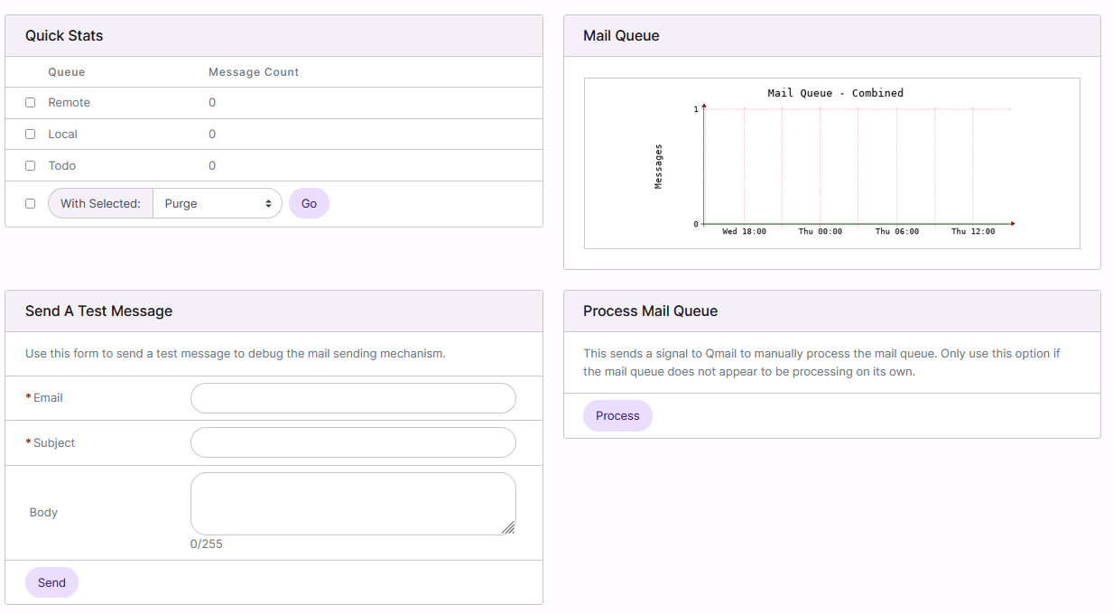Select the Queue column header
The width and height of the screenshot is (1113, 613).
(67, 71)
